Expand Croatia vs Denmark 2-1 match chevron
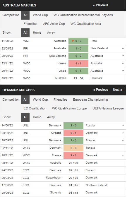 click(x=123, y=133)
